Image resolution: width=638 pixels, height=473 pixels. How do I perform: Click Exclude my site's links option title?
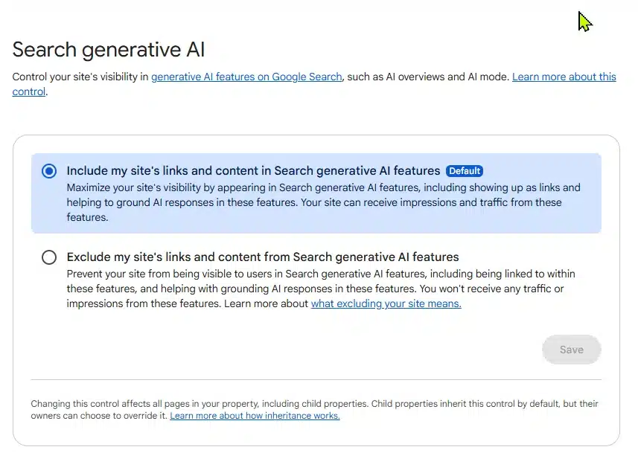click(x=263, y=257)
